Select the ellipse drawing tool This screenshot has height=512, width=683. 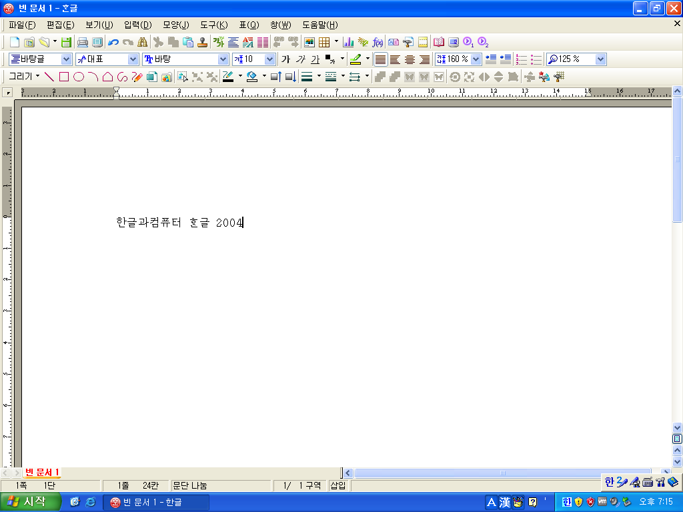tap(79, 77)
